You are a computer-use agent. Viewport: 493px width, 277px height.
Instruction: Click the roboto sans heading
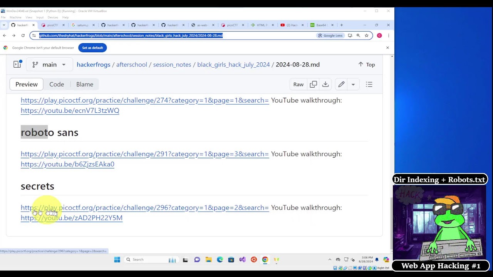49,132
